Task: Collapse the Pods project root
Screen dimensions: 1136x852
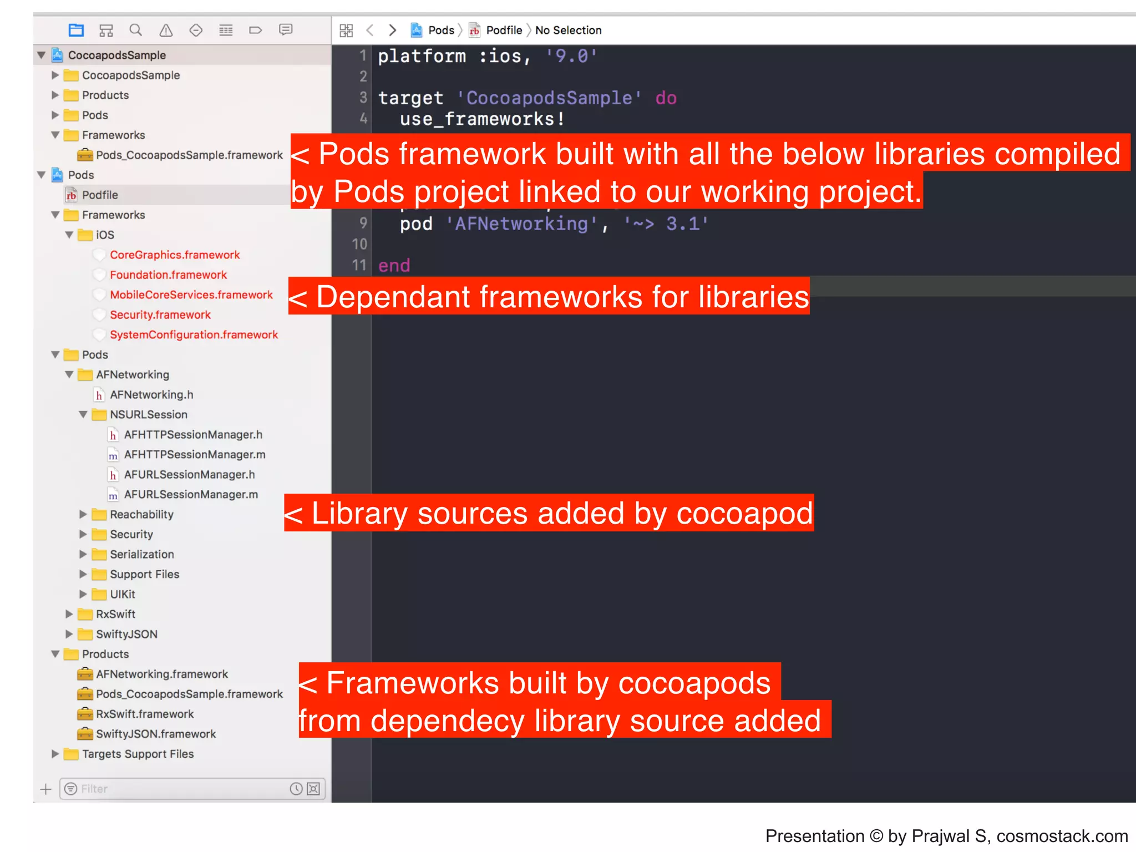Action: [42, 175]
